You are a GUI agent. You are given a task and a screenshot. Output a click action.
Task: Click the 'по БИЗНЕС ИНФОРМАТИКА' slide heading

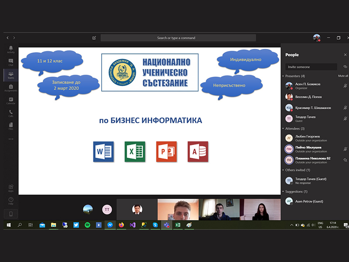point(151,121)
